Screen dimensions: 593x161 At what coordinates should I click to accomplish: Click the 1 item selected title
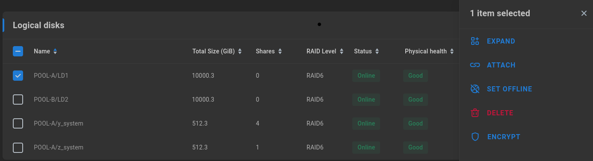(x=500, y=13)
